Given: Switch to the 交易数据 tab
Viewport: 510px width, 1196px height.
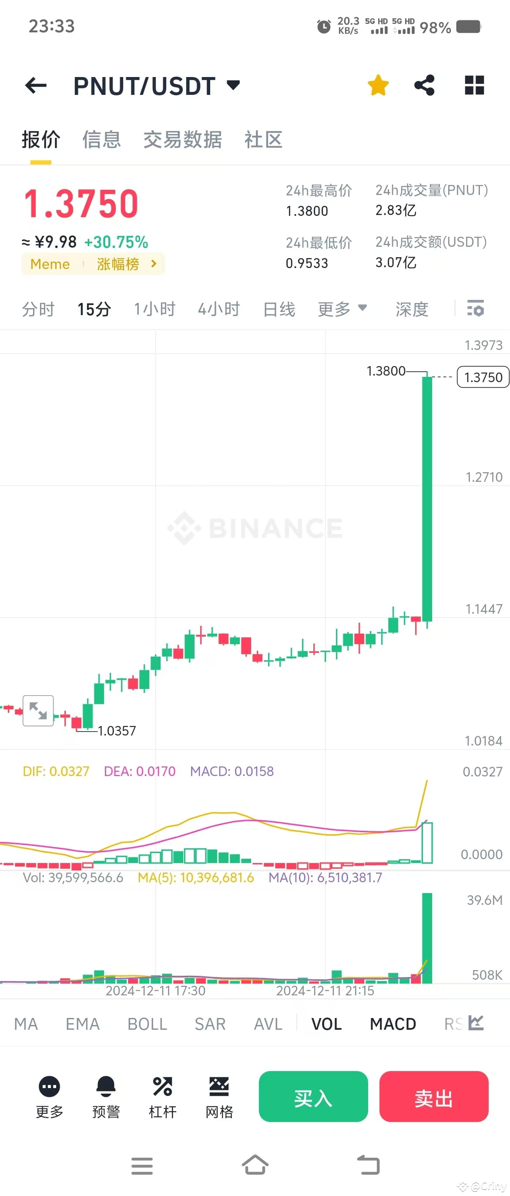Looking at the screenshot, I should tap(182, 140).
